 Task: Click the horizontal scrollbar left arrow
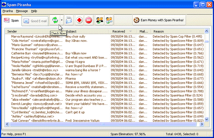7,124
